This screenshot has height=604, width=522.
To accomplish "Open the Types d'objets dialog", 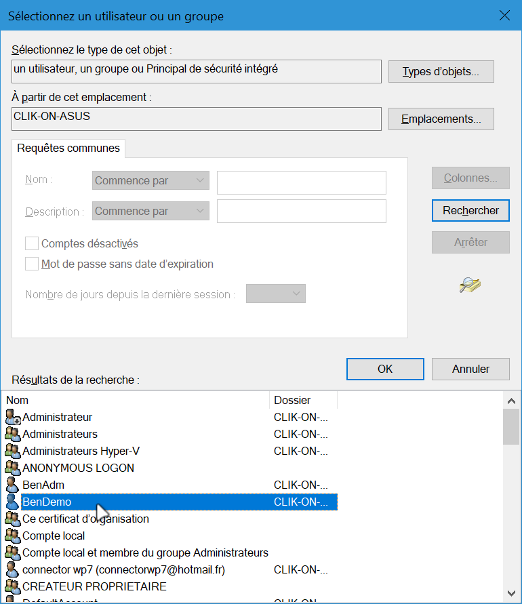I will pyautogui.click(x=441, y=71).
